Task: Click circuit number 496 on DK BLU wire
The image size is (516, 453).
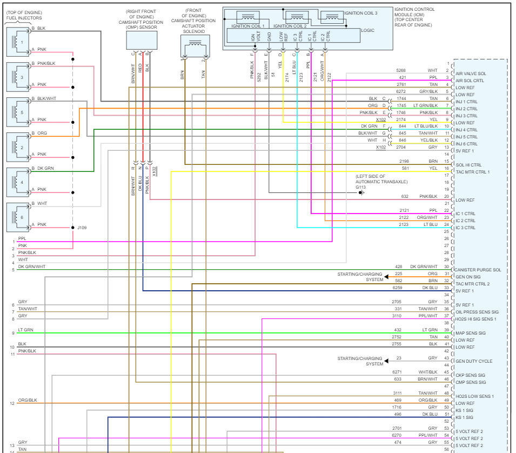Action: pos(398,414)
